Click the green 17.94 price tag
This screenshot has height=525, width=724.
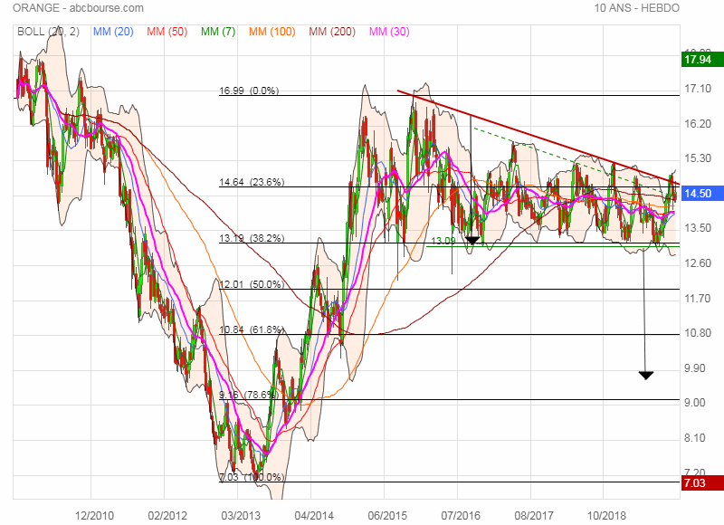pyautogui.click(x=702, y=60)
